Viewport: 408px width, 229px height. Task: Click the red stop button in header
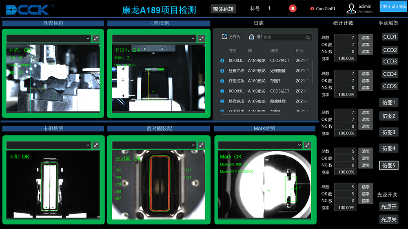point(293,9)
